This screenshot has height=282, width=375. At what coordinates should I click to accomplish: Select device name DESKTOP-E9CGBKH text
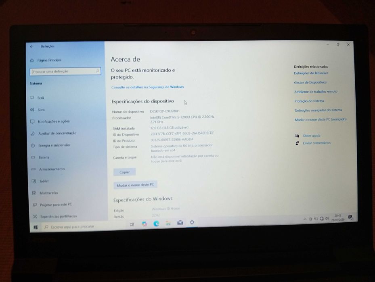pyautogui.click(x=165, y=111)
